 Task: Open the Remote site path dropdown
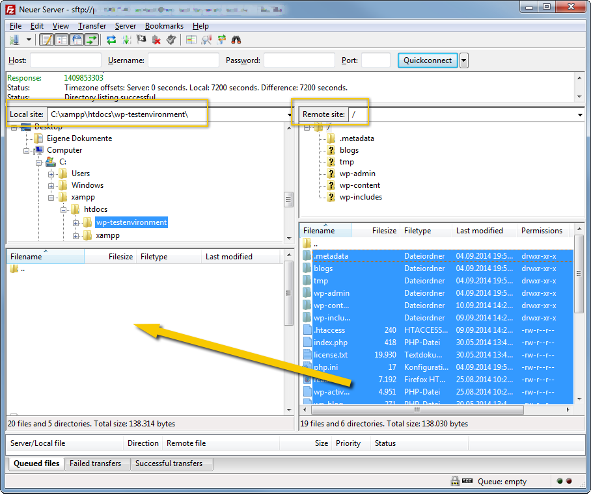[x=580, y=114]
